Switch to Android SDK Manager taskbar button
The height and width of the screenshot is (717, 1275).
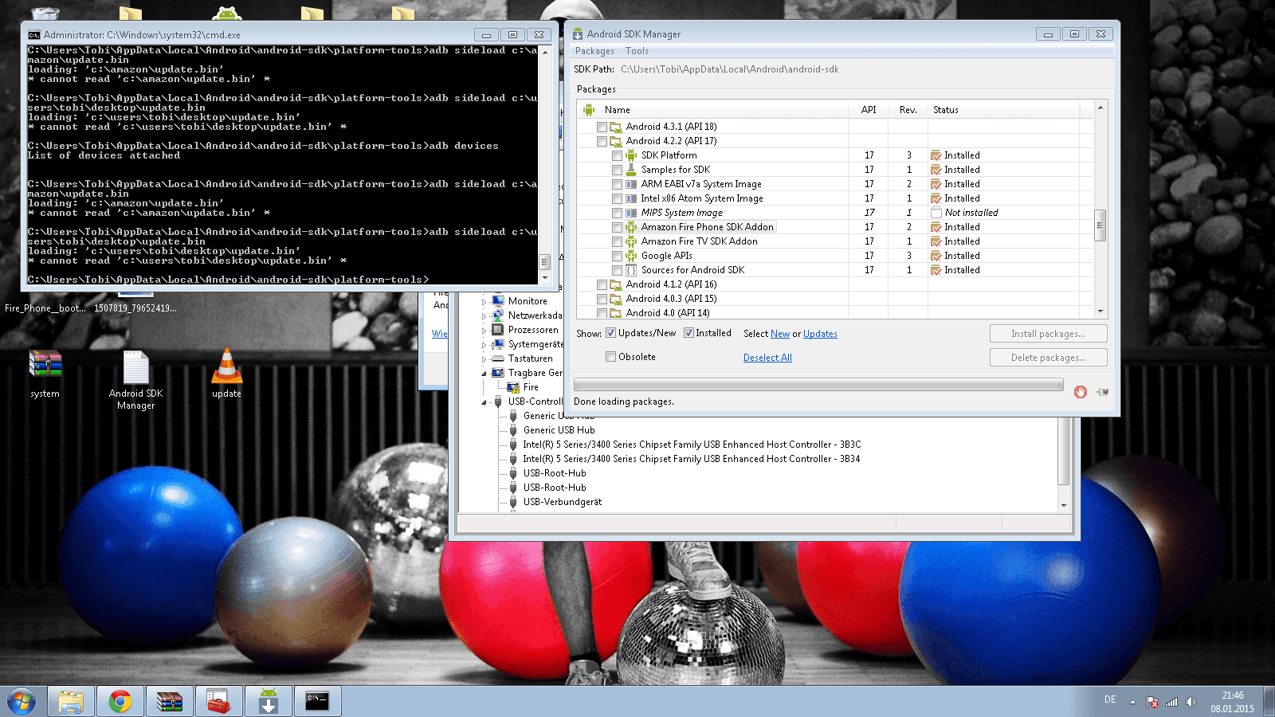coord(269,702)
